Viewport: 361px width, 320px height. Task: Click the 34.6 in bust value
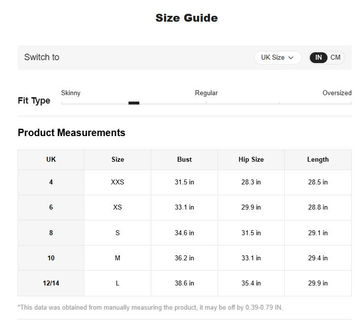pos(185,233)
